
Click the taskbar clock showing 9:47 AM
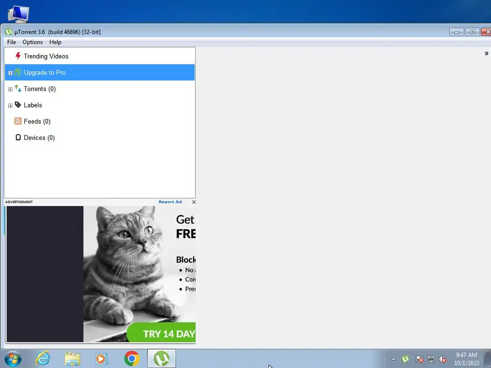click(x=467, y=359)
